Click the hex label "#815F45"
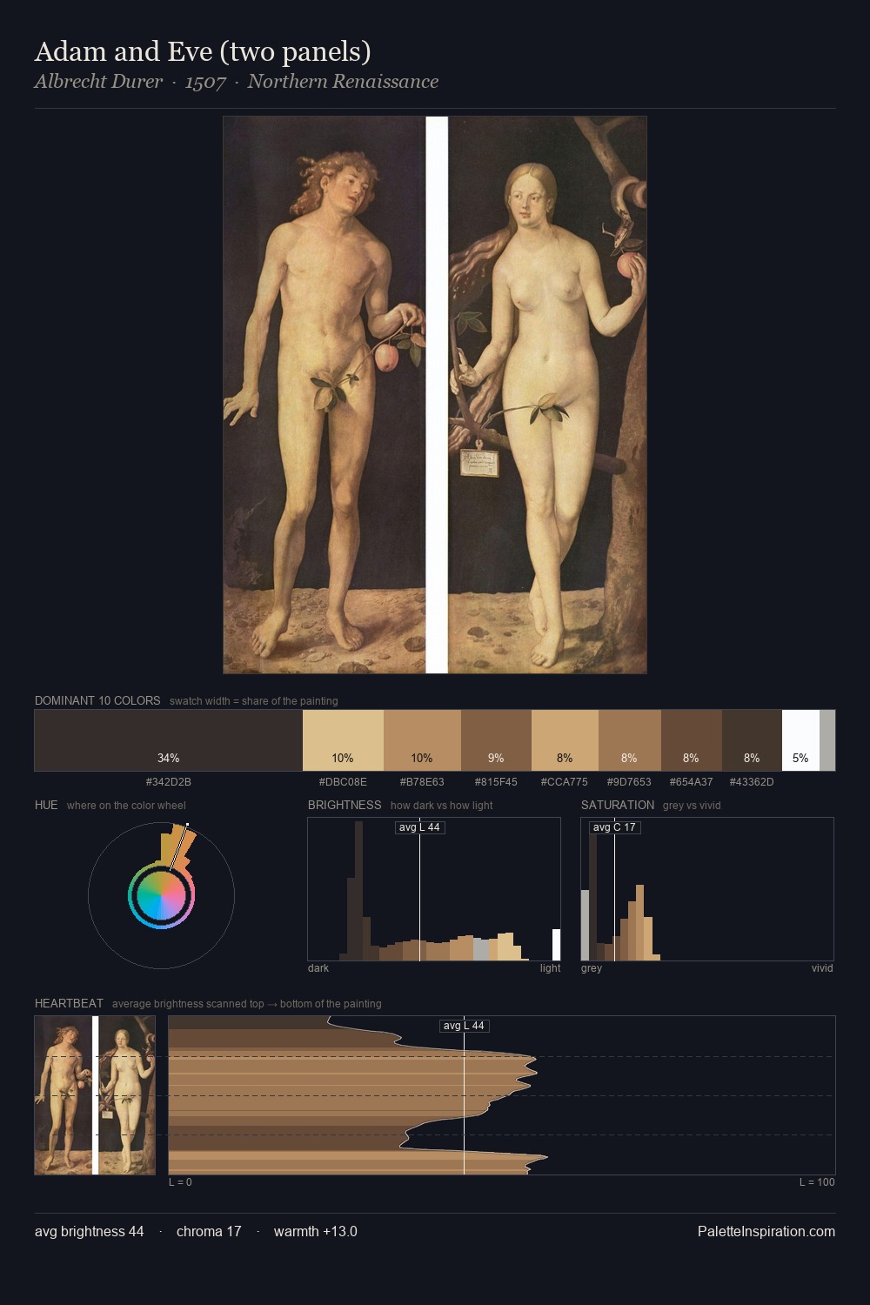870x1305 pixels. [x=496, y=781]
